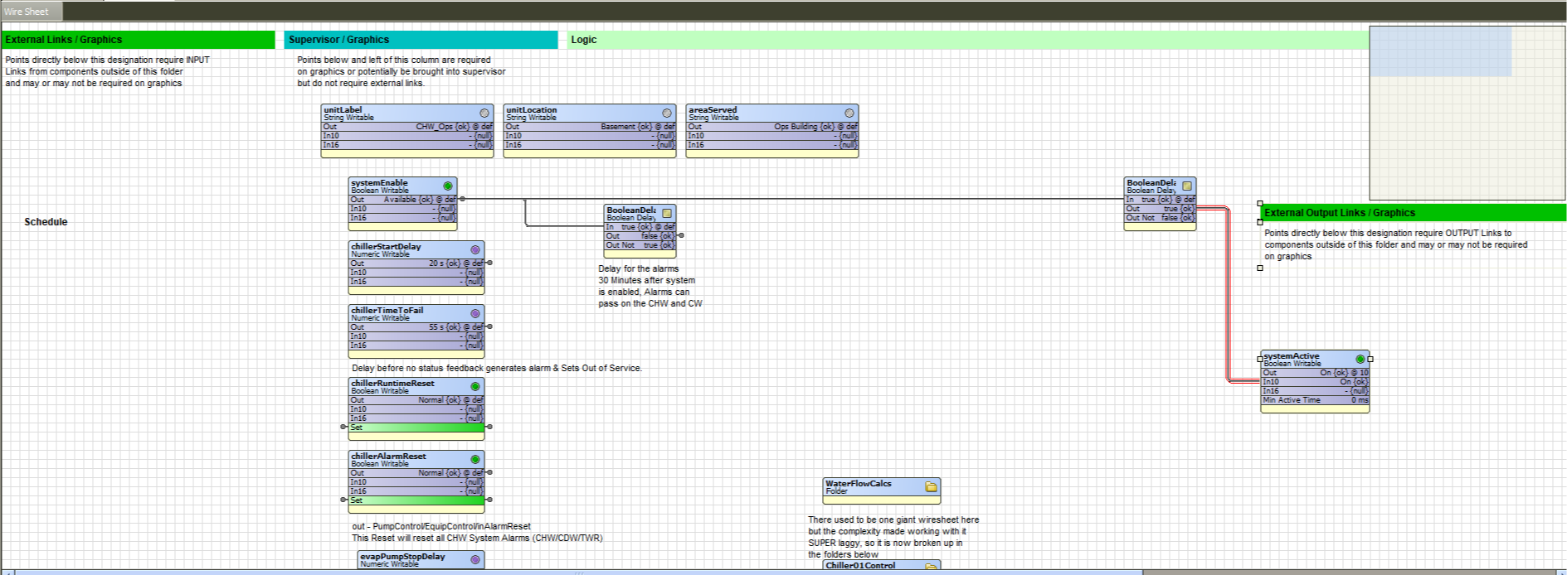Click the green systemEnable boolean icon
The width and height of the screenshot is (1567, 575).
tap(448, 186)
